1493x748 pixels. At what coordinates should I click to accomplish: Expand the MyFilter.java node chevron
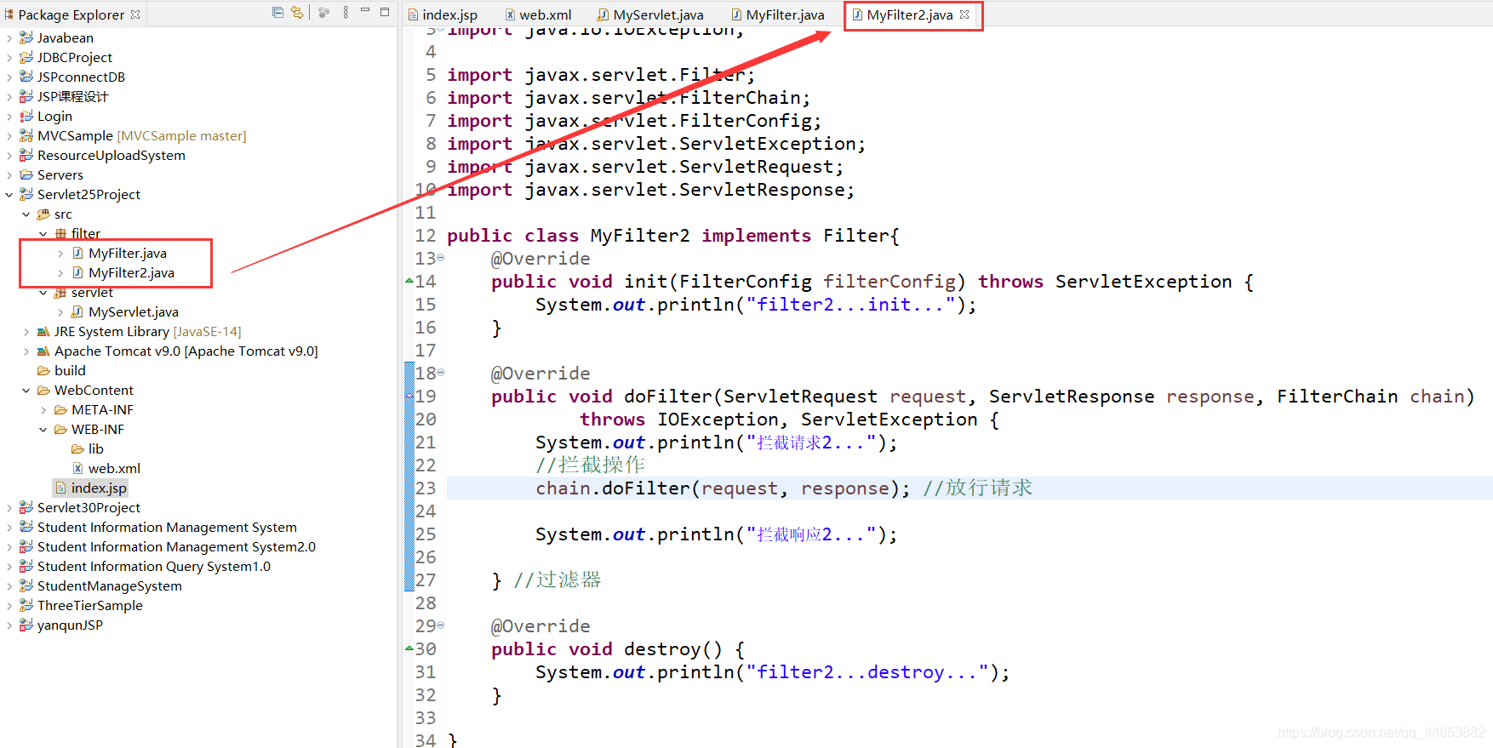[x=60, y=254]
